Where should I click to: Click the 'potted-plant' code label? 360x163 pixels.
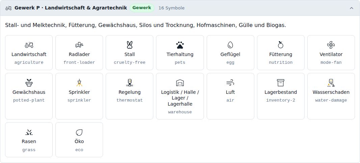tap(29, 100)
